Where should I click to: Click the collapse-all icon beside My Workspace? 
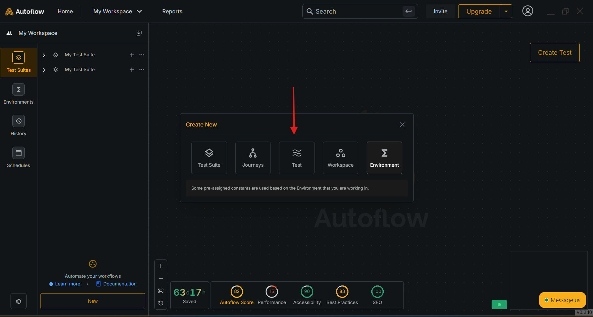pos(139,33)
